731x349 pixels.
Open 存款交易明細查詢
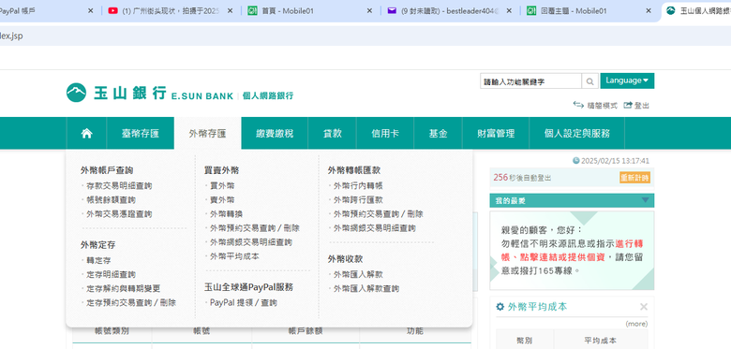coord(119,185)
